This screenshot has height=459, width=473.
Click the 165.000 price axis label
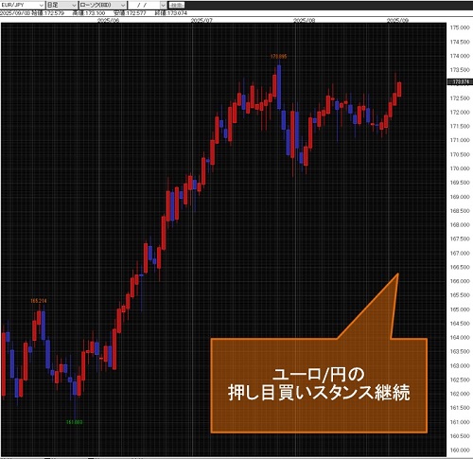(x=460, y=309)
